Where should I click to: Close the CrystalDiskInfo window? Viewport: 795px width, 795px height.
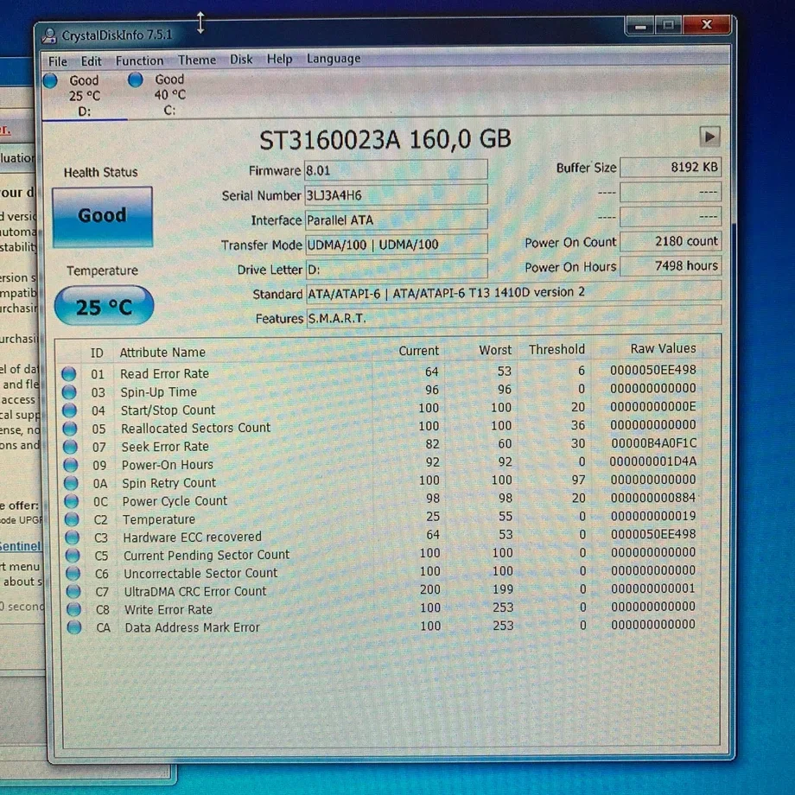(x=707, y=24)
